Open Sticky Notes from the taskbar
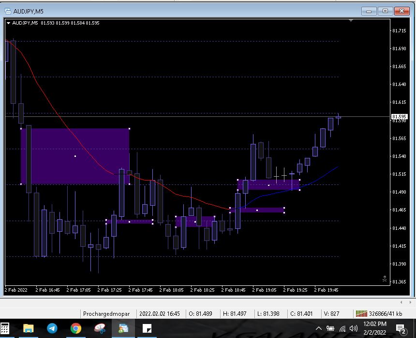 (x=147, y=328)
